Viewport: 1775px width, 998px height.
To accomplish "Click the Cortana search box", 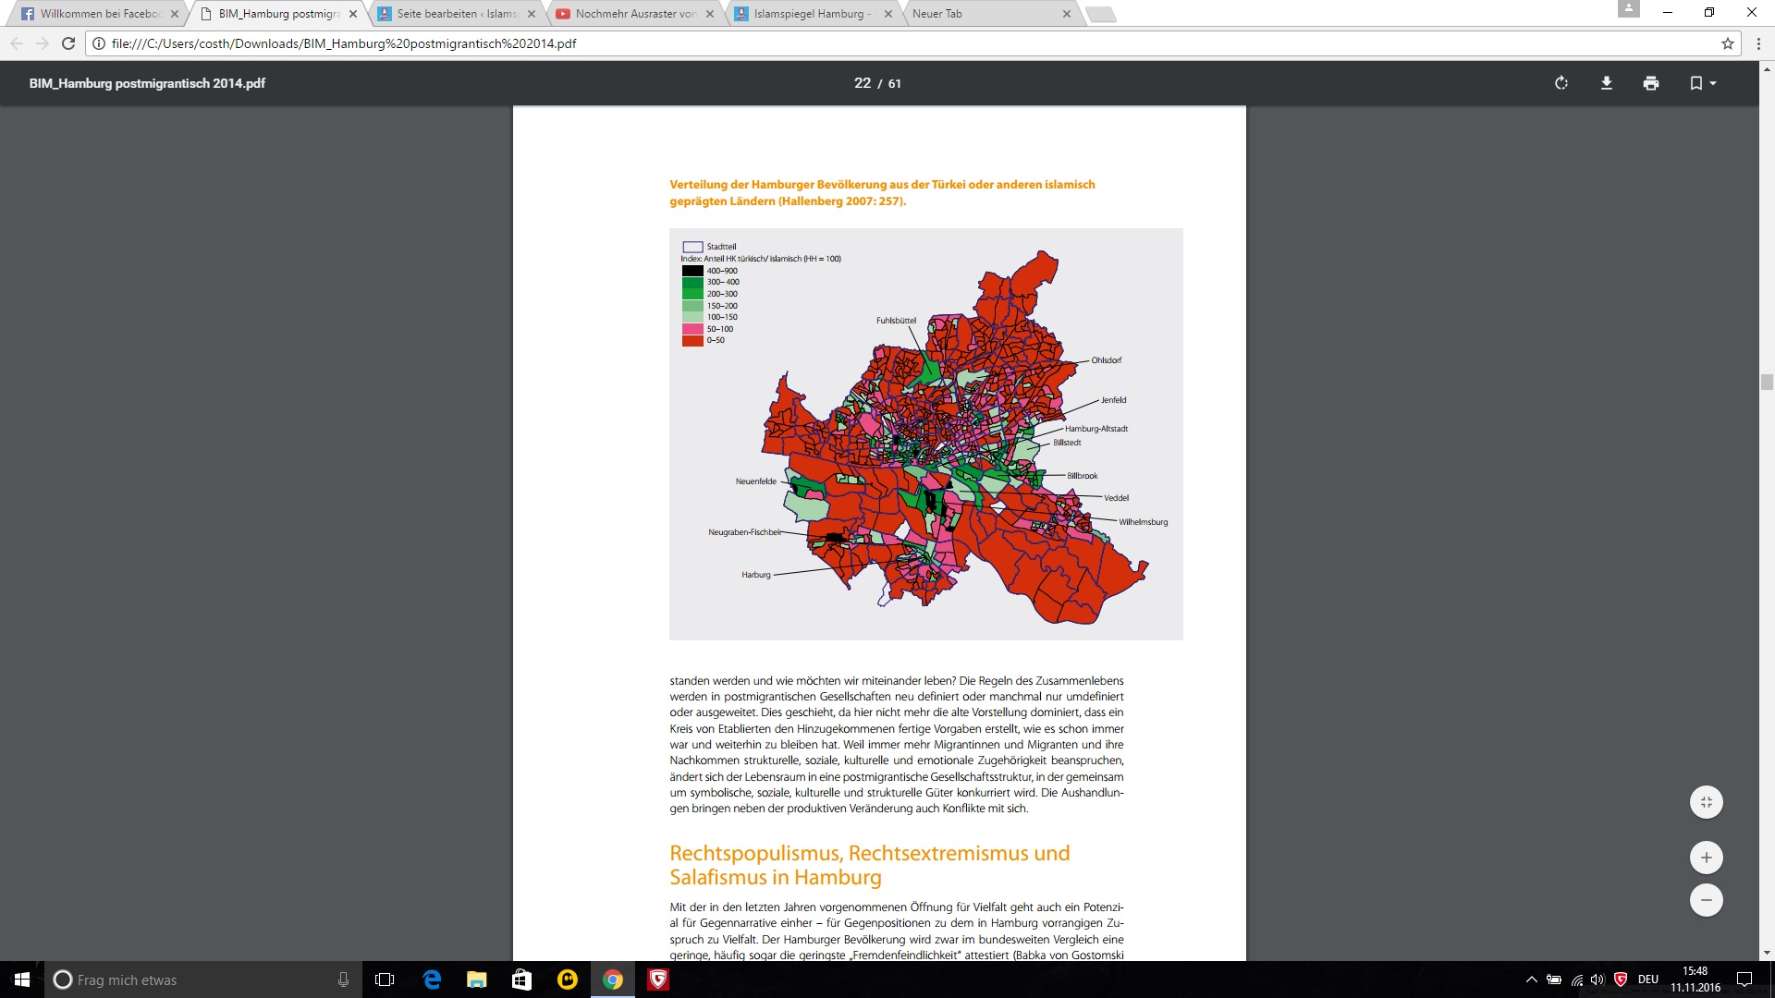I will [203, 980].
